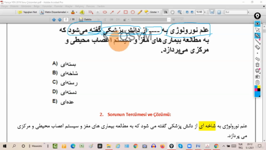Toggle annotation visibility eye icon

click(x=257, y=24)
